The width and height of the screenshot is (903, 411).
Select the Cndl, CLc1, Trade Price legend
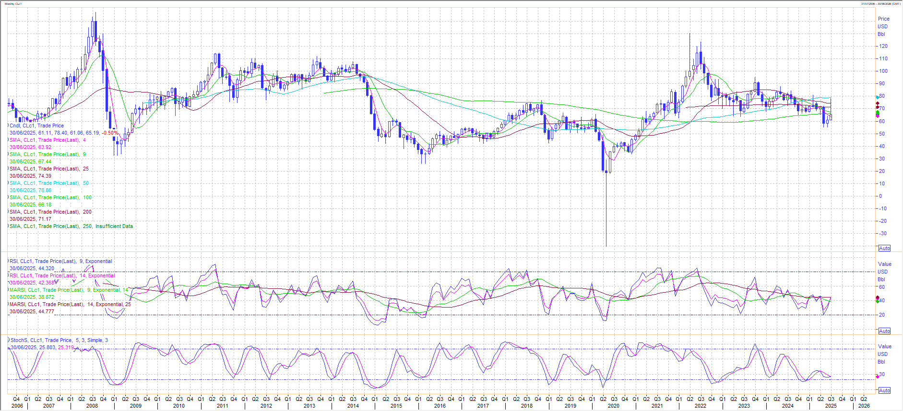point(36,126)
